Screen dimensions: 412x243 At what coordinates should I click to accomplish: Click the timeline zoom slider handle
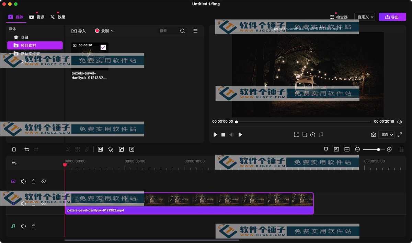378,149
